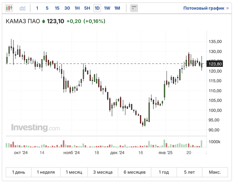Click the 123,10 current price
The image size is (234, 184).
pos(55,21)
